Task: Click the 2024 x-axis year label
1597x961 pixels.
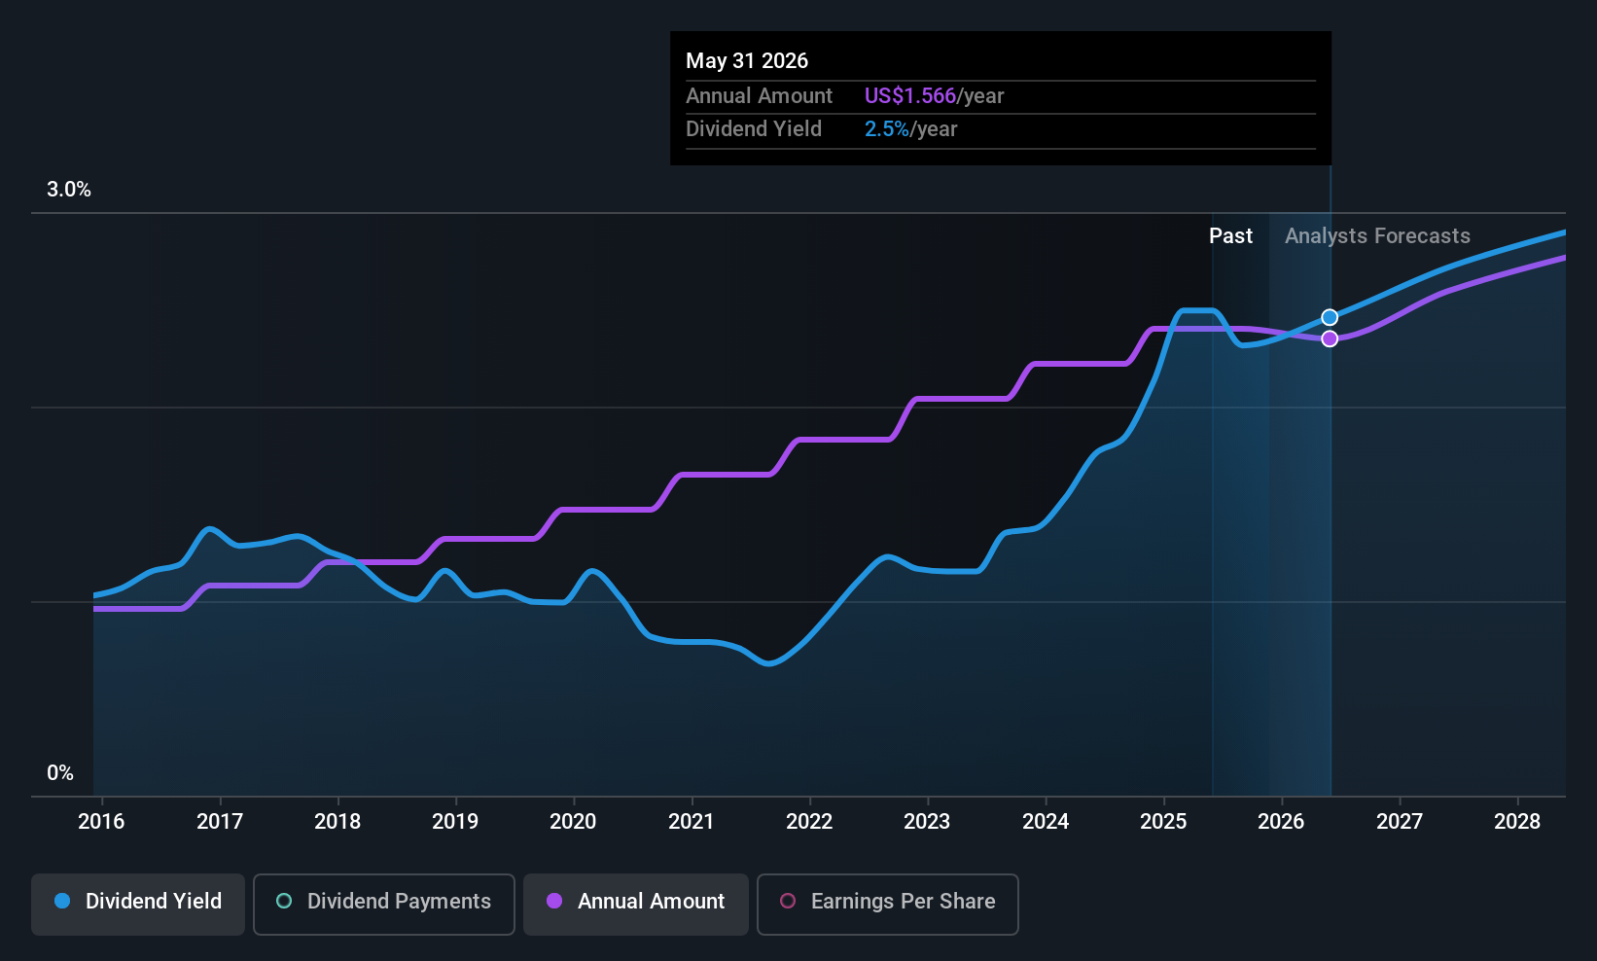Action: [x=1046, y=822]
